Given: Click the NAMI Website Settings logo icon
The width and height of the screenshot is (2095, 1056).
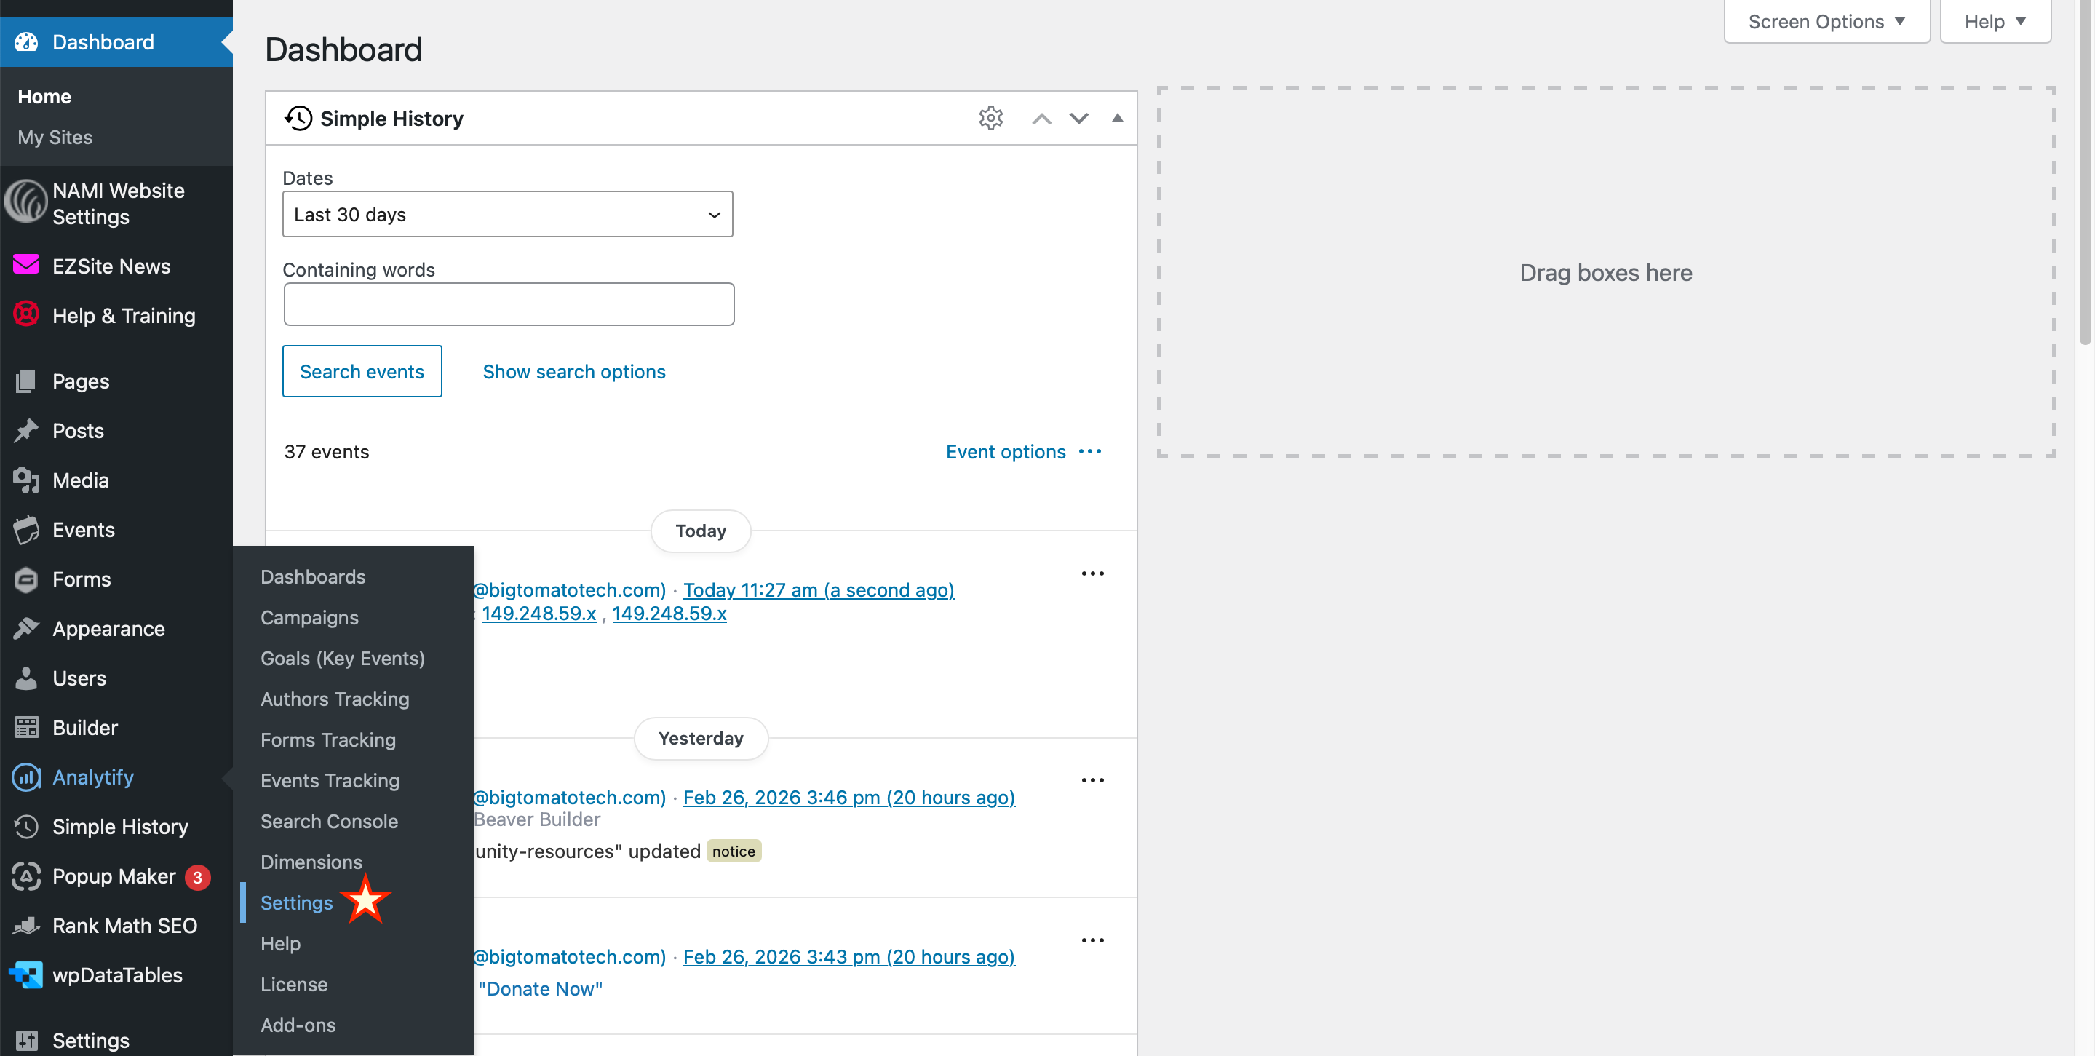Looking at the screenshot, I should pos(26,201).
